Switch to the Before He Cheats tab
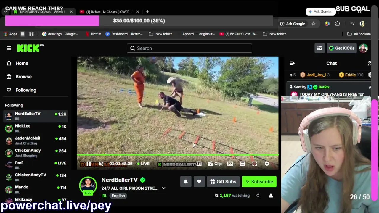The image size is (379, 213). point(108,12)
